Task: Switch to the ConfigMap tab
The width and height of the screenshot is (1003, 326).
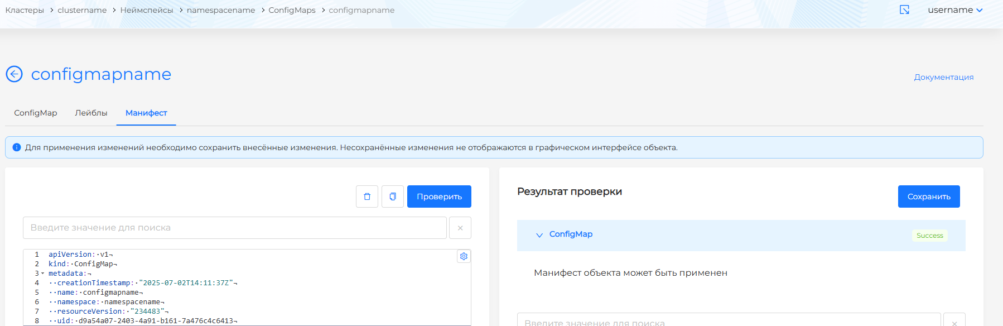Action: click(x=36, y=113)
